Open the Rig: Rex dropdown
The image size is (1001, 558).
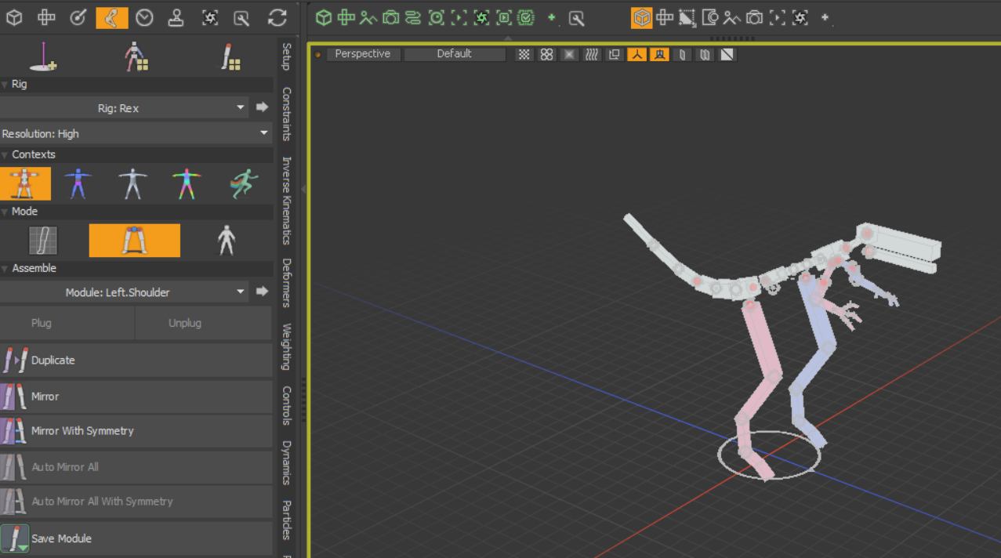(125, 108)
